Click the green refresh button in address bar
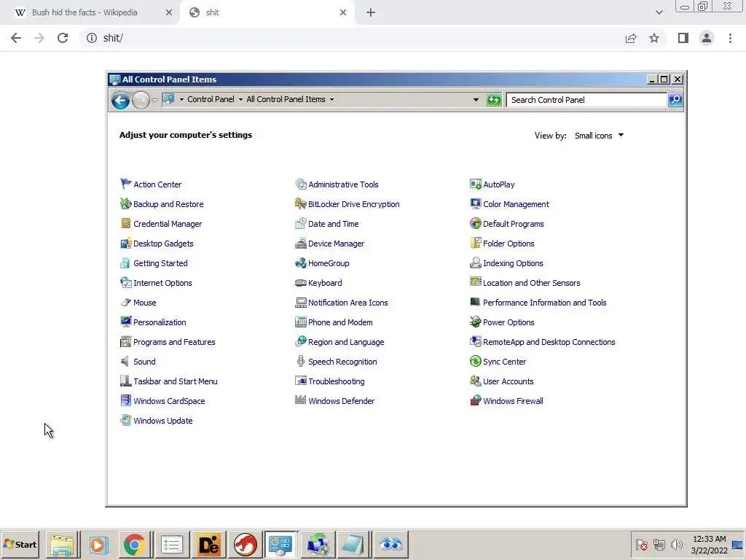Image resolution: width=746 pixels, height=560 pixels. click(x=494, y=99)
